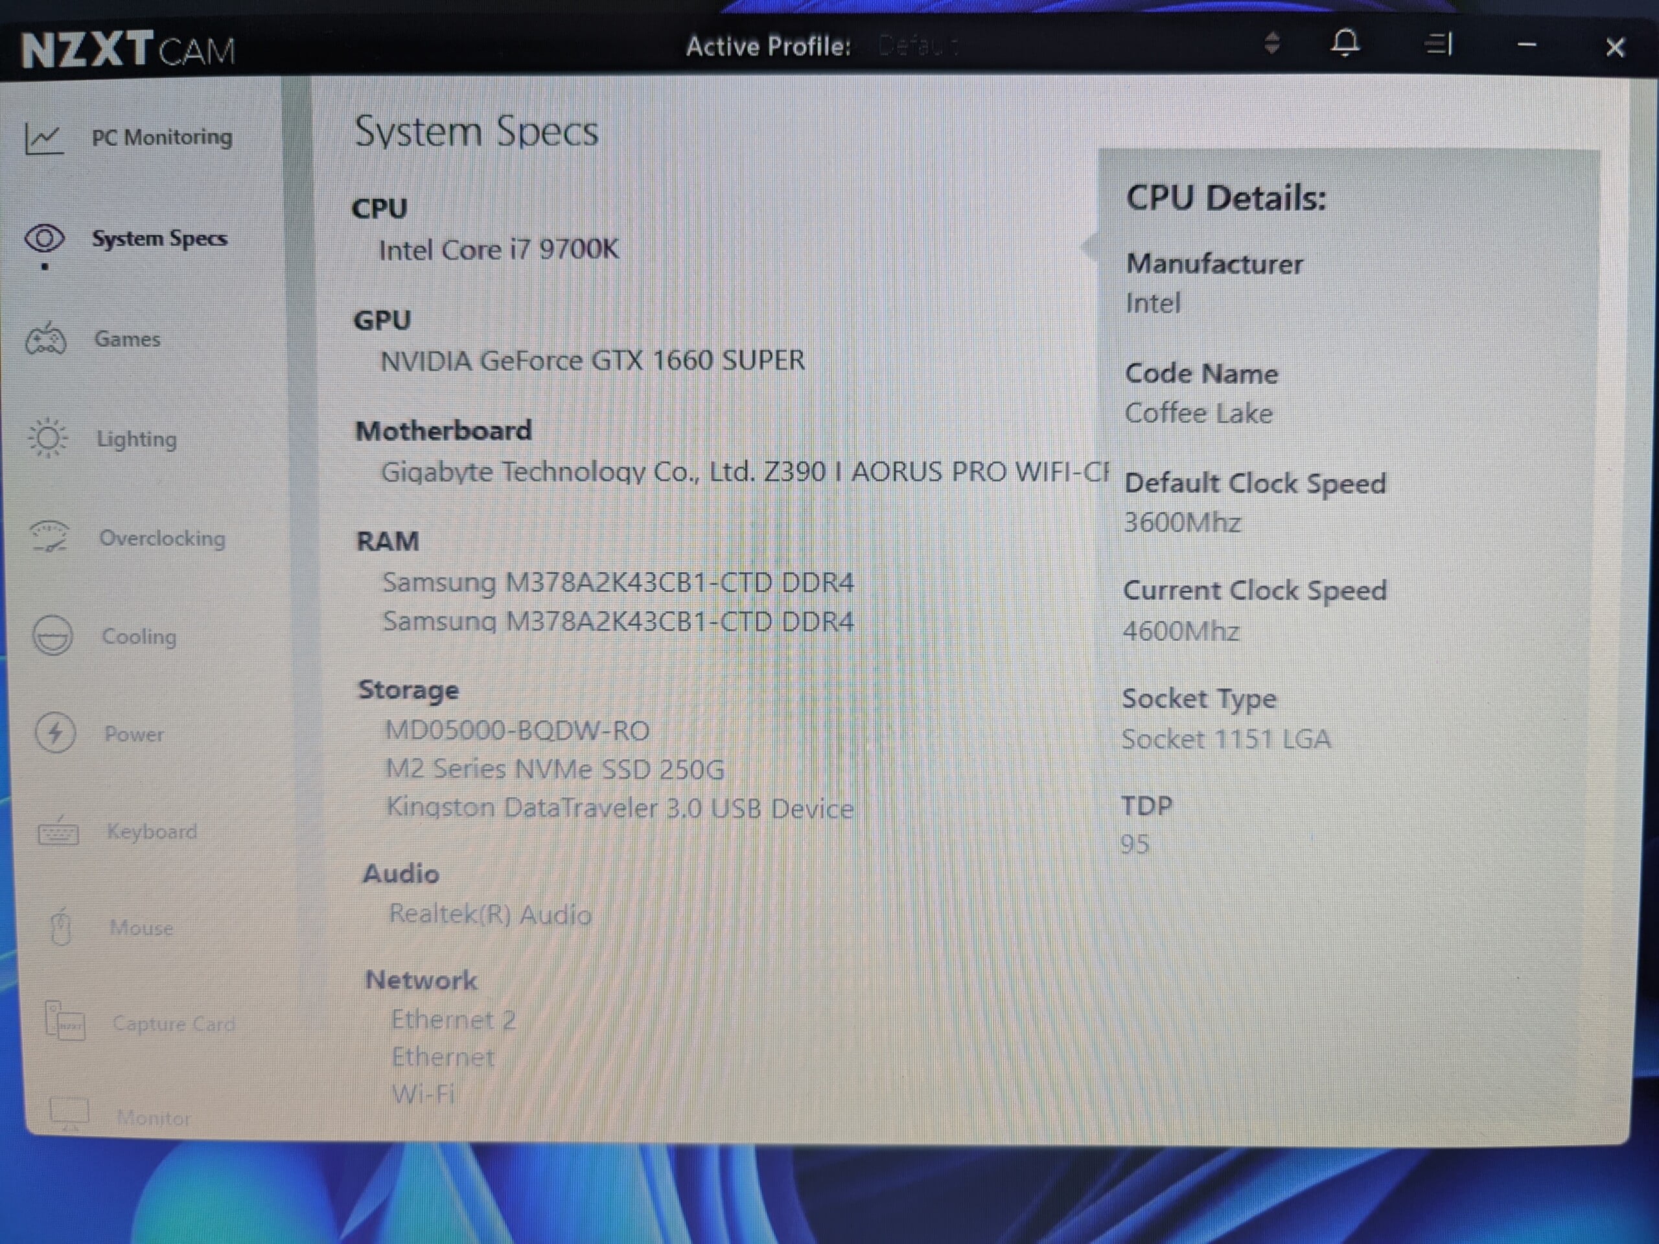1659x1244 pixels.
Task: Select second Samsung M378A2K43CB1-CTD RAM entry
Action: click(618, 621)
